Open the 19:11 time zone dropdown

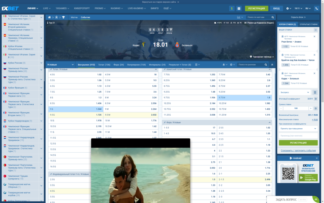coord(298,8)
